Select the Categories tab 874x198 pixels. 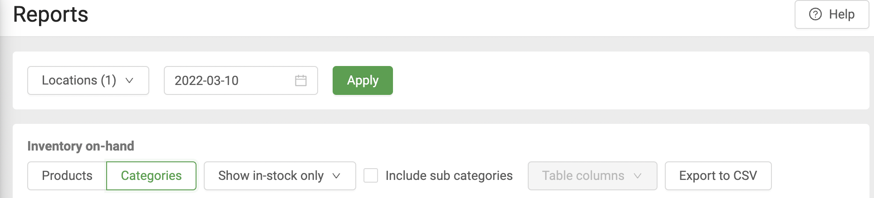(151, 176)
